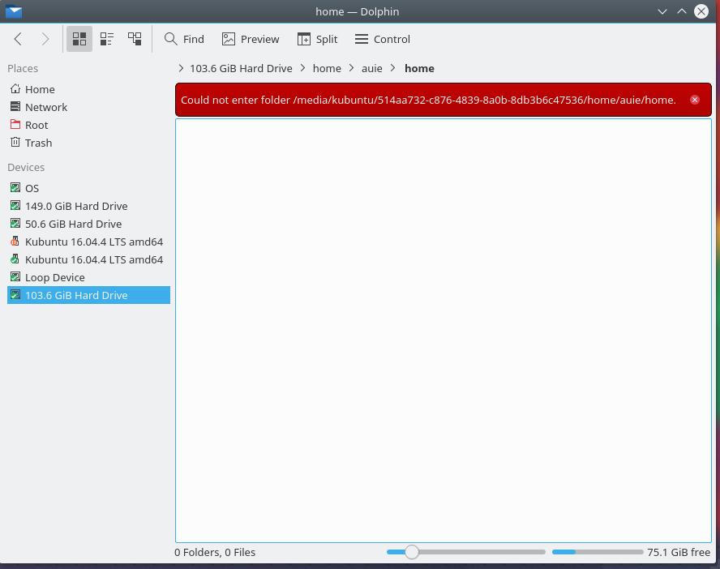Image resolution: width=720 pixels, height=569 pixels.
Task: Navigate to auie in the breadcrumb
Action: [x=371, y=68]
